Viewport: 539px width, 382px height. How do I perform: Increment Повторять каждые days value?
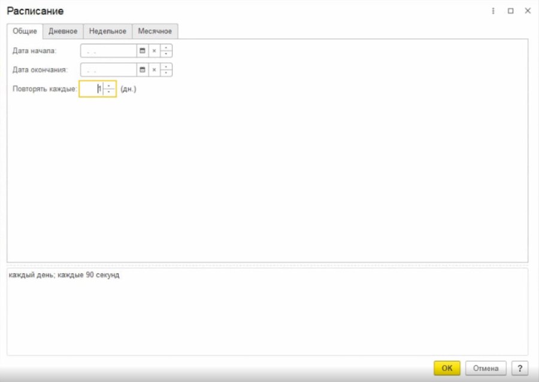tap(109, 86)
